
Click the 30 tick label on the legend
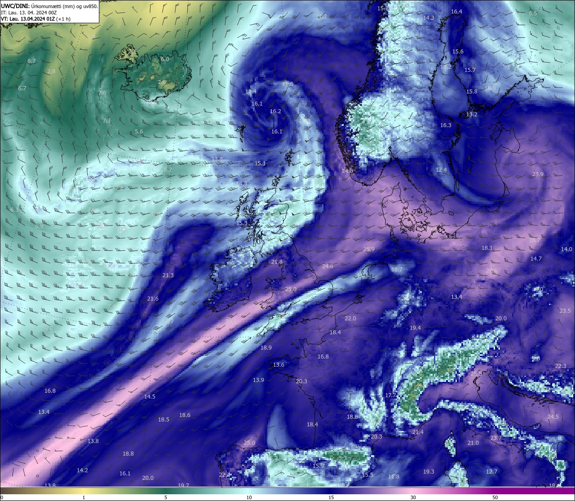(413, 497)
